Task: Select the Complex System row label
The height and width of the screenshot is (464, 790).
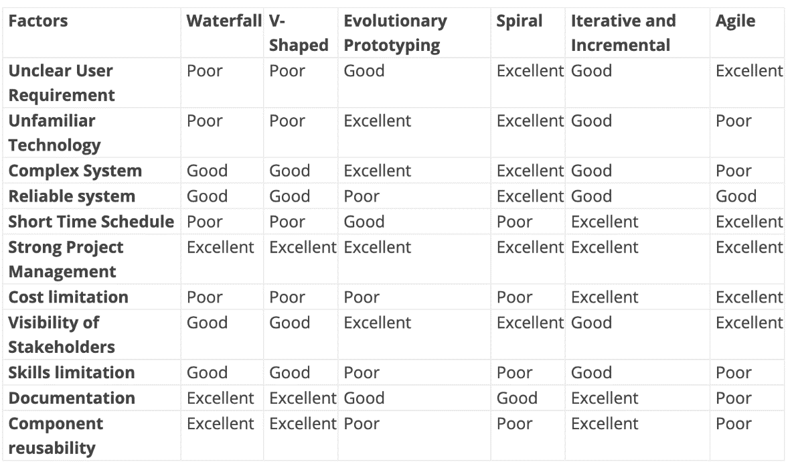Action: (x=75, y=171)
